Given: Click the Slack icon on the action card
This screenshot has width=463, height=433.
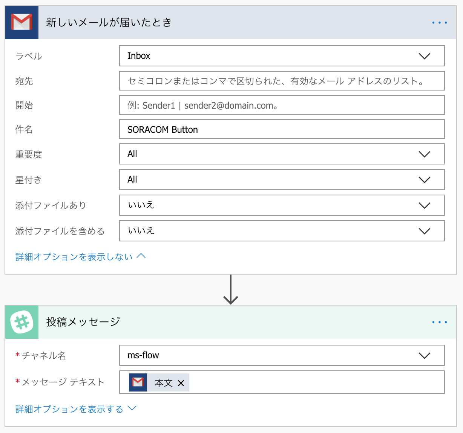Looking at the screenshot, I should (x=21, y=322).
